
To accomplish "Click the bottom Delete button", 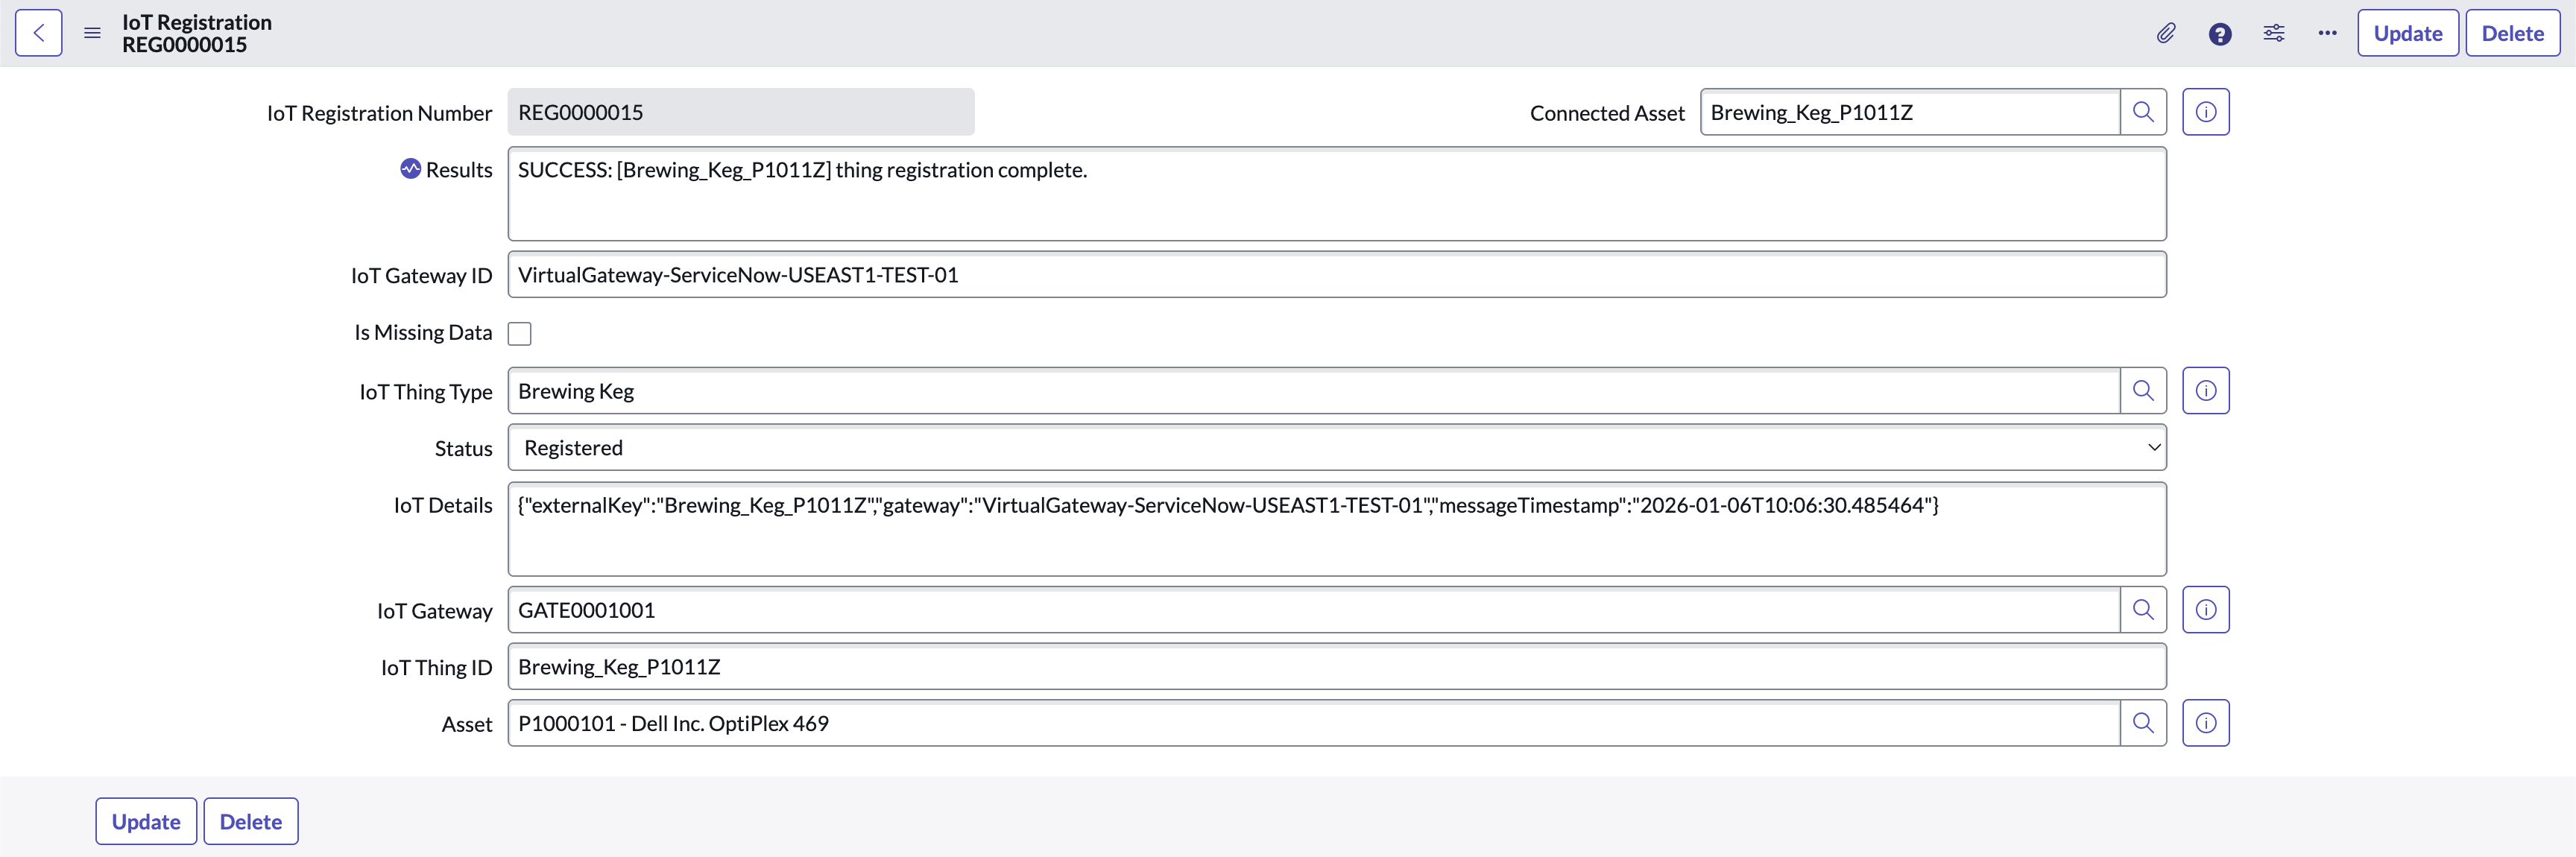I will [250, 821].
